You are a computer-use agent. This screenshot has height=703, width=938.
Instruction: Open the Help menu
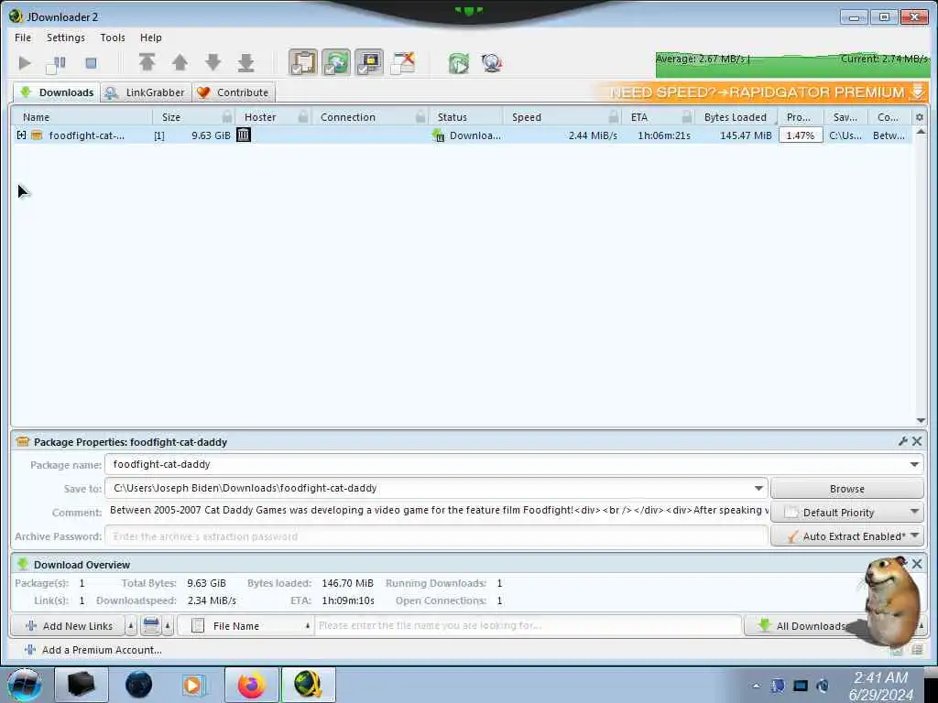point(151,37)
